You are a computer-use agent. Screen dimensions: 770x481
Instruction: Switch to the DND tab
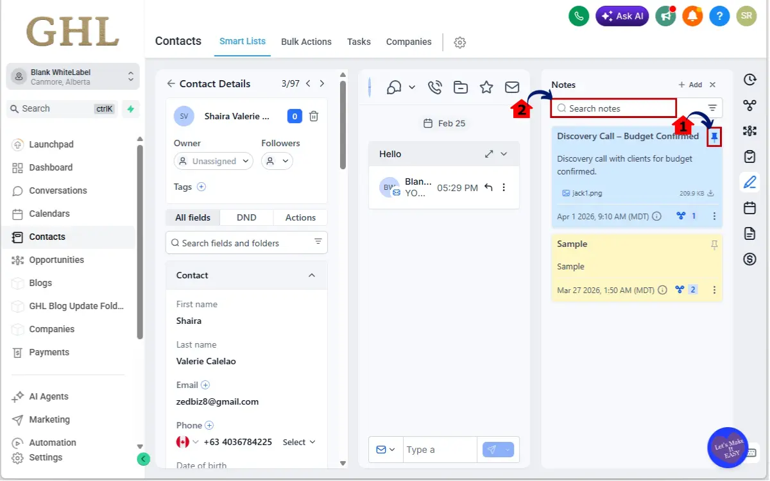(246, 217)
